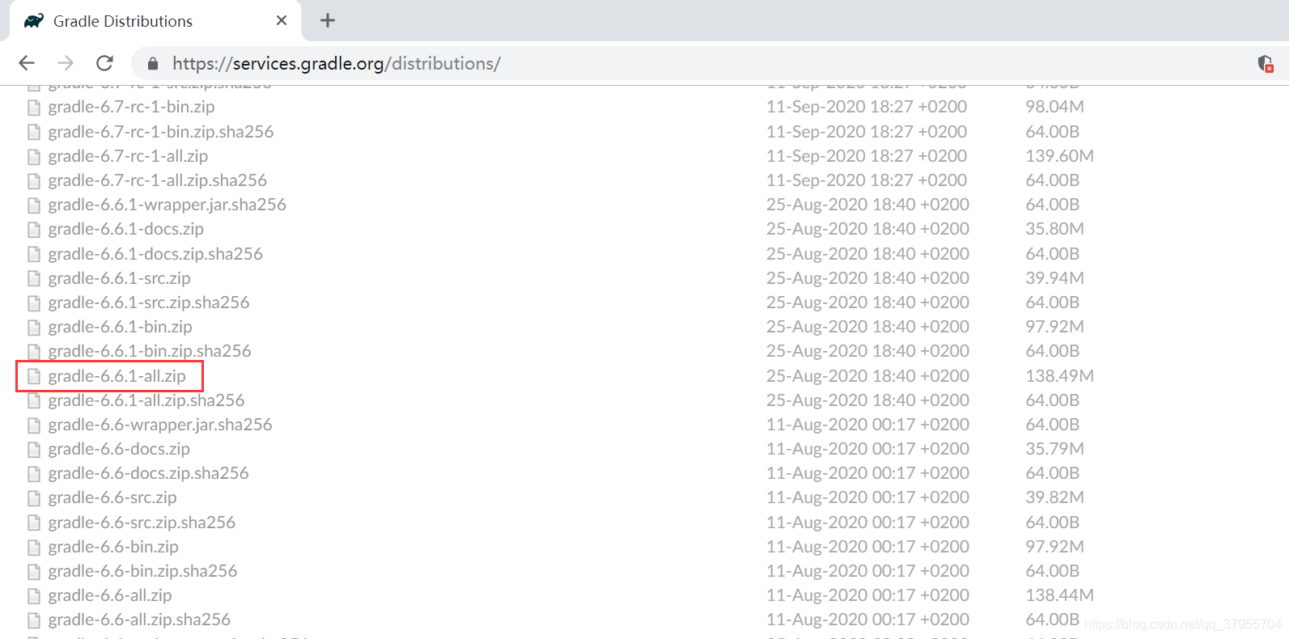Download gradle-6.6-bin.zip

(113, 546)
